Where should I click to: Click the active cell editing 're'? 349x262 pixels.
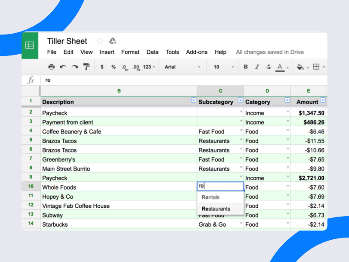pos(220,186)
